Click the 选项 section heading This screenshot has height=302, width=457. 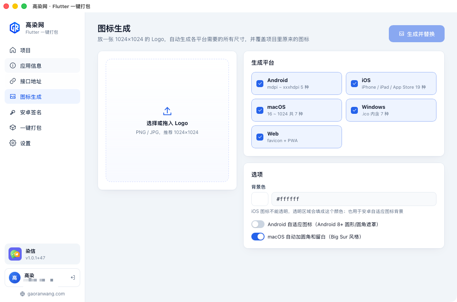[x=257, y=175]
